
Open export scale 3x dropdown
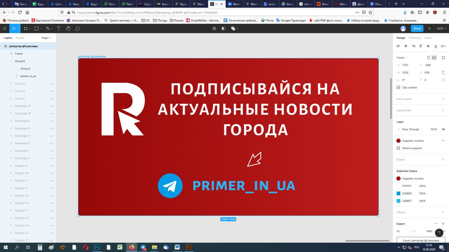coord(398,231)
